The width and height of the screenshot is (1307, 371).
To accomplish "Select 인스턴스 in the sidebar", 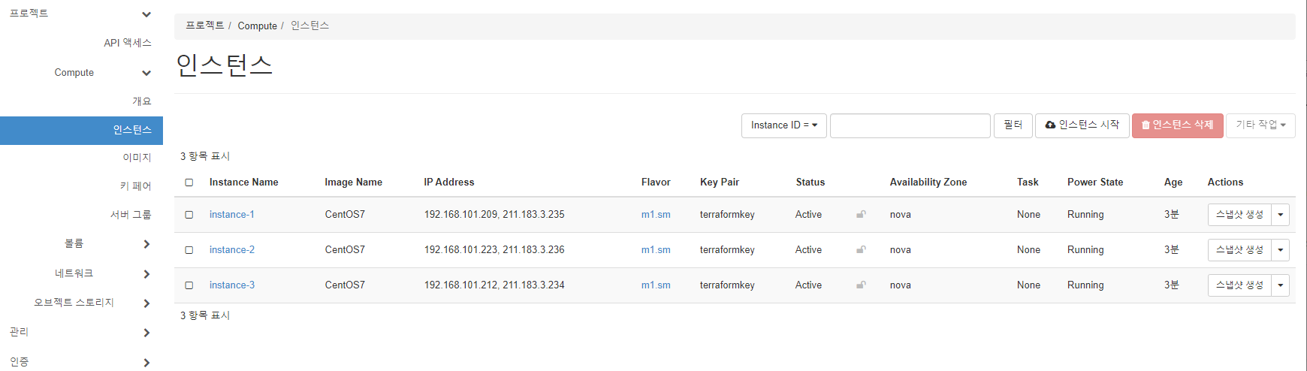I will [81, 130].
